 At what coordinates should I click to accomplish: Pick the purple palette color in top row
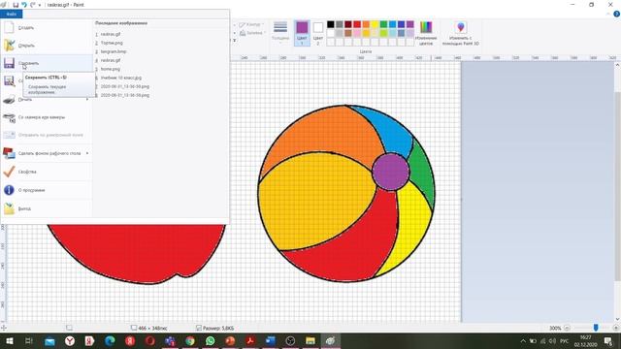(409, 24)
